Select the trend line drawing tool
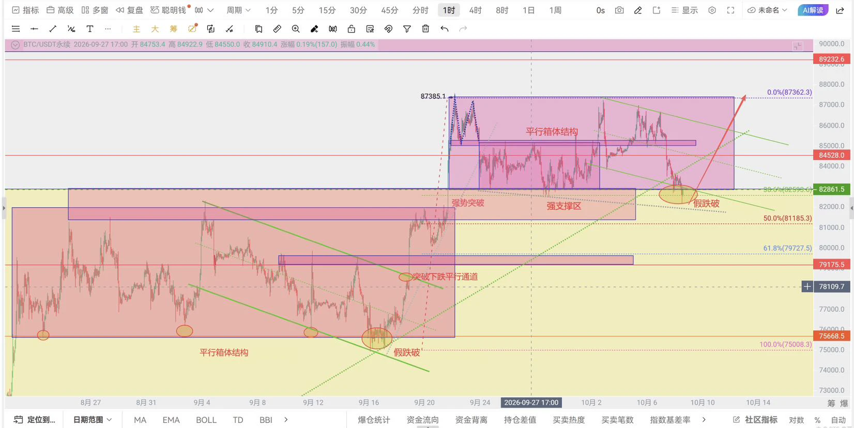The image size is (854, 428). pos(53,29)
